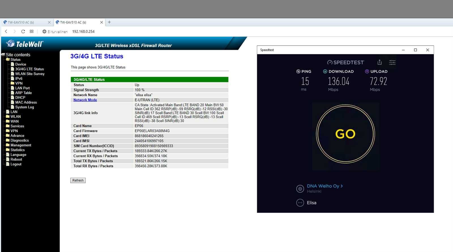The height and width of the screenshot is (252, 453).
Task: Click the Elisa connection icon
Action: click(x=300, y=203)
